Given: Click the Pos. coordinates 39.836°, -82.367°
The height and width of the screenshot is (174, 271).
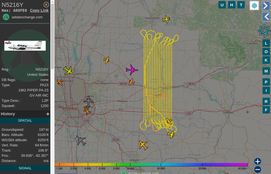Looking at the screenshot, I should click(x=35, y=155).
